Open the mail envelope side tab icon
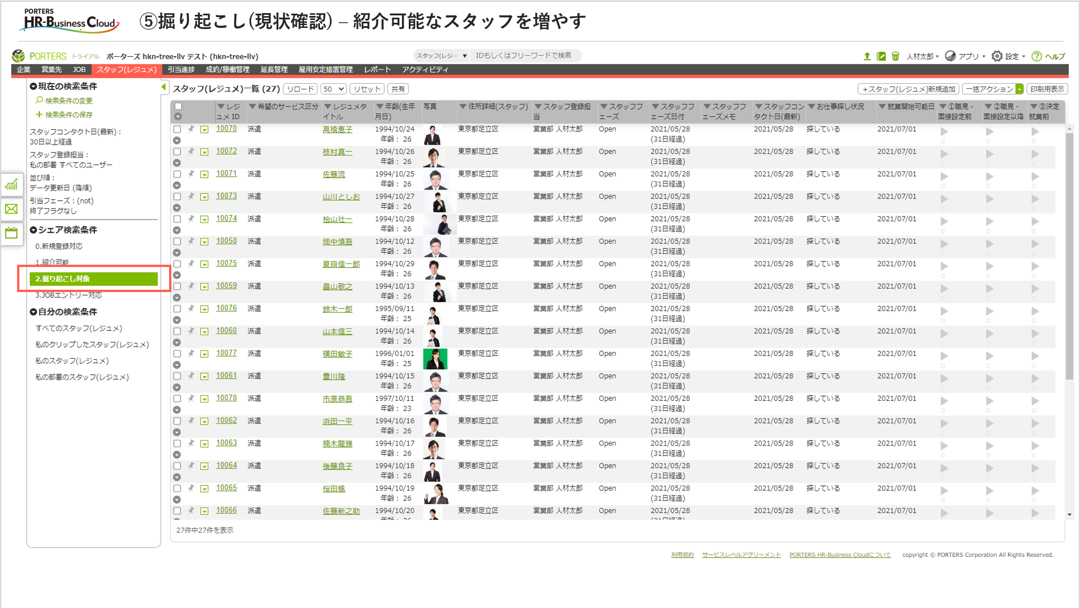The image size is (1080, 608). pos(11,209)
